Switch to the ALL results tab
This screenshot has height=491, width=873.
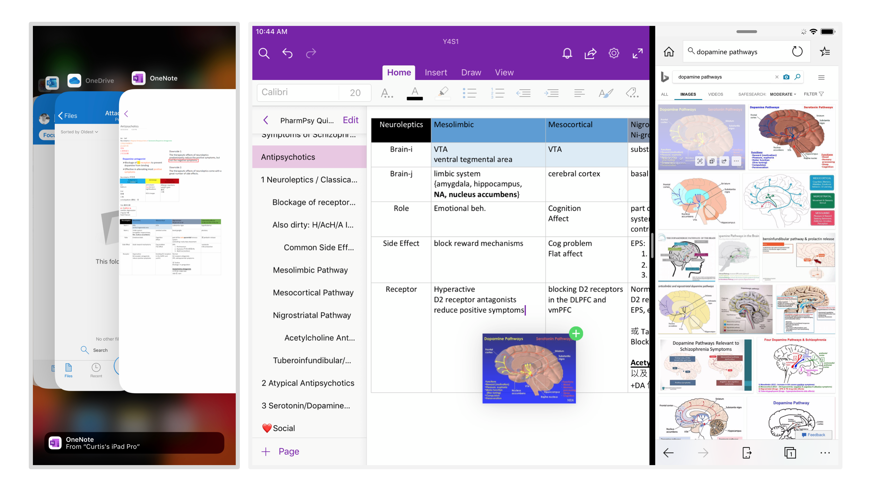coord(665,94)
